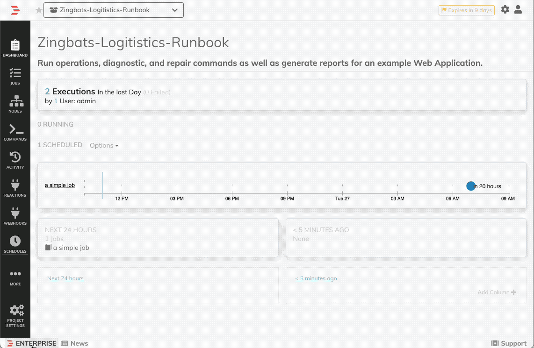The width and height of the screenshot is (534, 348).
Task: Click the Add Column button
Action: coord(497,292)
